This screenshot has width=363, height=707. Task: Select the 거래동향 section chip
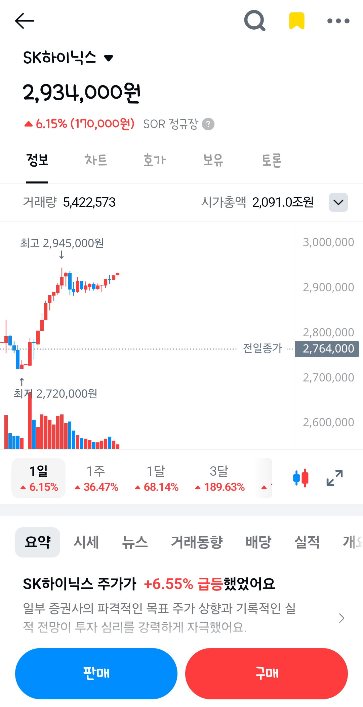197,542
